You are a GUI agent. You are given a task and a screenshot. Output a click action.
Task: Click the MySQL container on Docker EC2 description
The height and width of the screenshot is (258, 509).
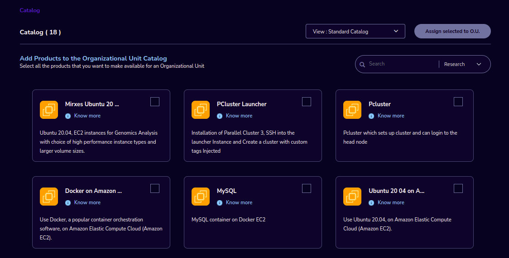pyautogui.click(x=229, y=220)
